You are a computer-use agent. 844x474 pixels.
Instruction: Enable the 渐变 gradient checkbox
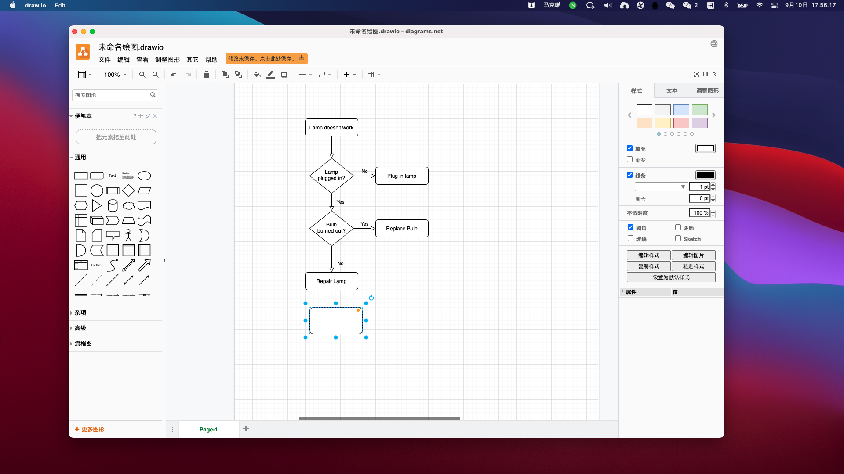(629, 159)
